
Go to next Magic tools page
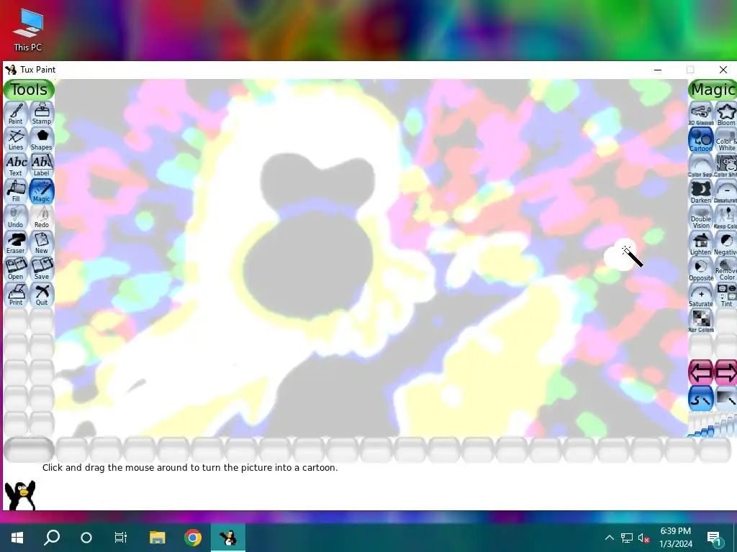click(725, 372)
